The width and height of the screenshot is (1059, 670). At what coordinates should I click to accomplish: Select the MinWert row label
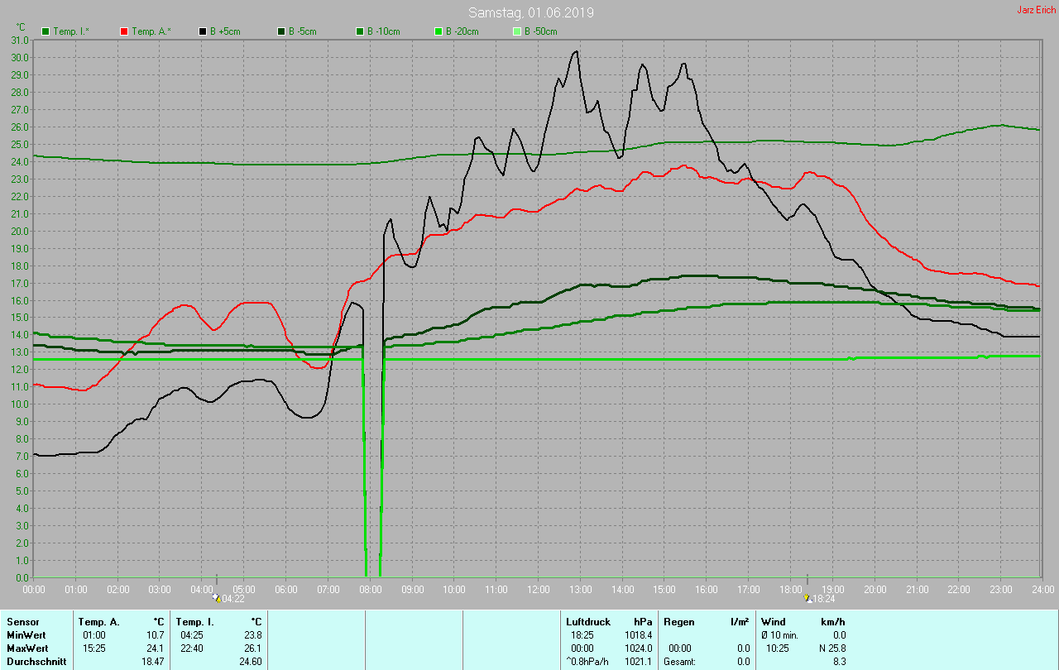(x=26, y=635)
